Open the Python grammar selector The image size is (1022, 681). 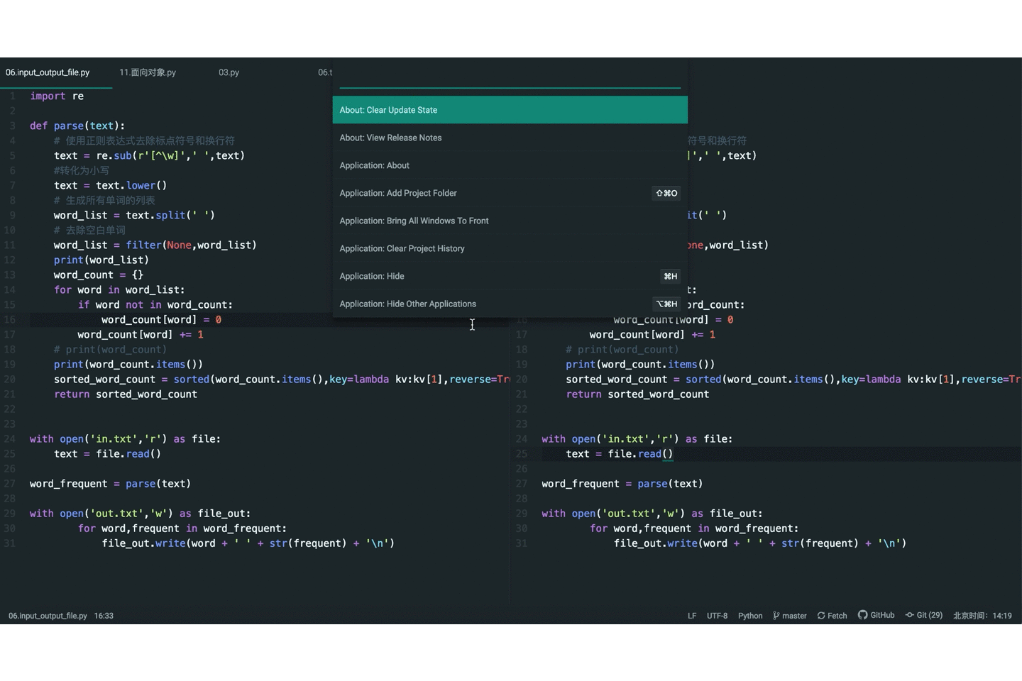click(750, 616)
